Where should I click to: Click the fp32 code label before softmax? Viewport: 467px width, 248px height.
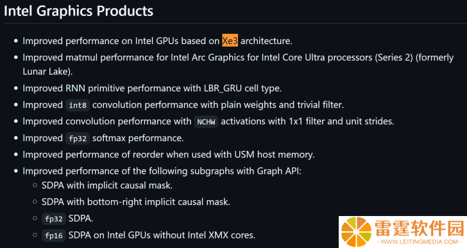78,138
